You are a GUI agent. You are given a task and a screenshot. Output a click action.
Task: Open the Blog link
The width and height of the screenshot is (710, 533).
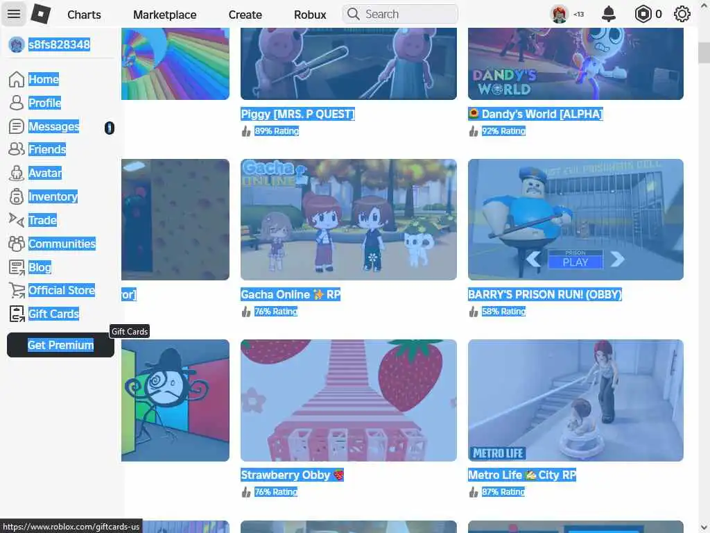[x=40, y=267]
